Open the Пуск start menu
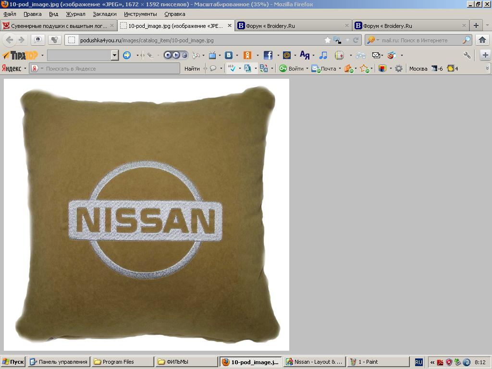 (x=13, y=362)
